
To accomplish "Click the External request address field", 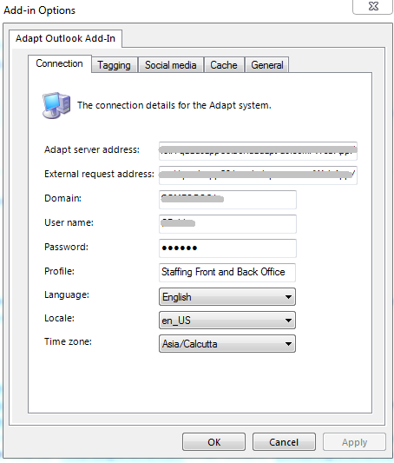I will click(x=258, y=175).
